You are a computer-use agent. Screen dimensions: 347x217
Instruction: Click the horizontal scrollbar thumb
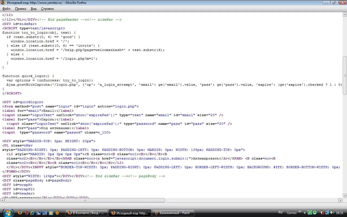tap(85, 200)
